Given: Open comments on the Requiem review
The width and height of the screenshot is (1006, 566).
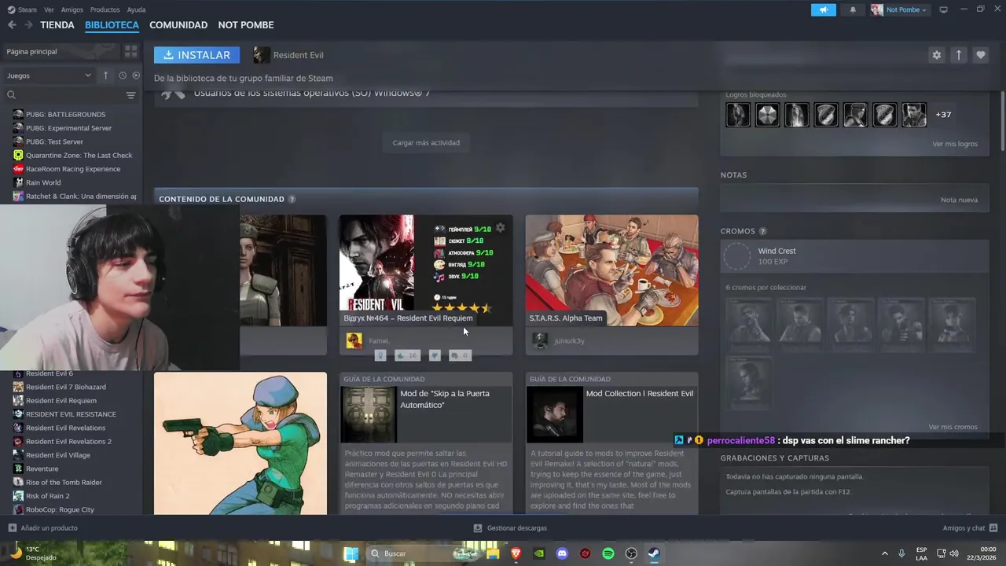Looking at the screenshot, I should point(460,355).
